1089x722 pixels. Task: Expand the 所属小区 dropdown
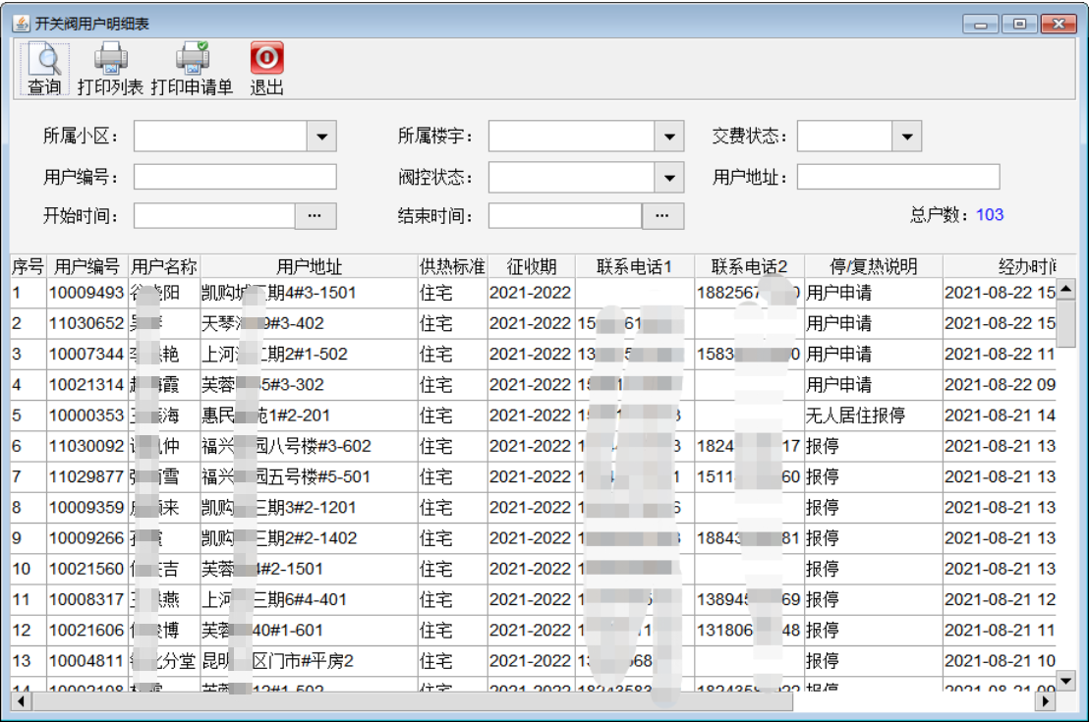pyautogui.click(x=321, y=137)
